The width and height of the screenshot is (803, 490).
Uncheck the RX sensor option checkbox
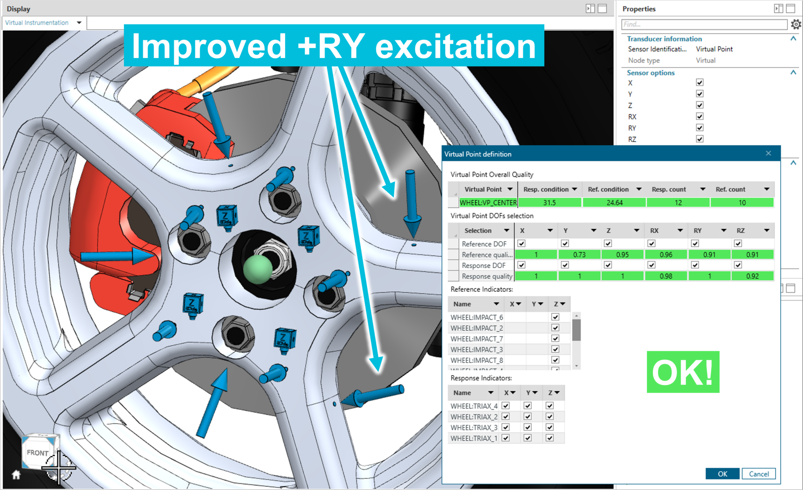[700, 116]
